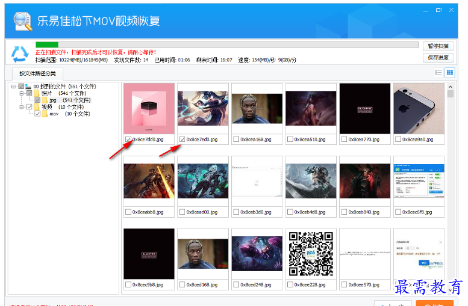
Task: Open thumbnail of 0x8cead00.jpg
Action: [203, 181]
